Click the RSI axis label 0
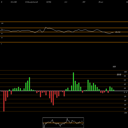 tap(1, 44)
